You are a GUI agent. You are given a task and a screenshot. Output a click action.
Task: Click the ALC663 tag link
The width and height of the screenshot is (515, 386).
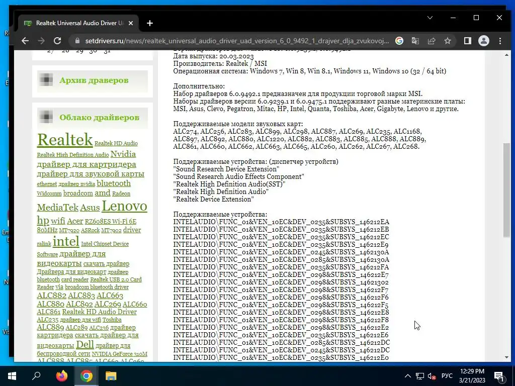[x=110, y=296]
